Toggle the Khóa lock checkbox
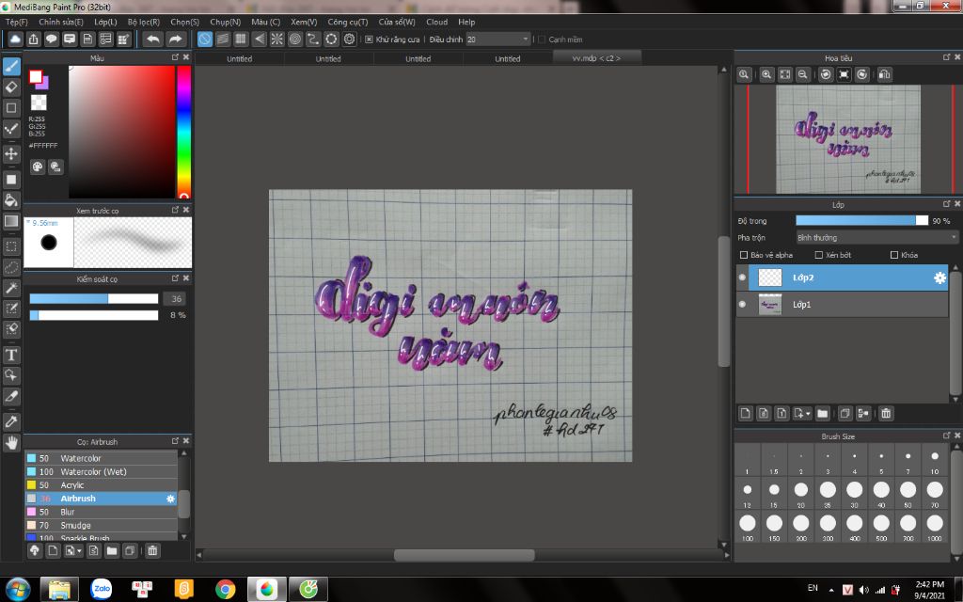963x602 pixels. (x=893, y=255)
